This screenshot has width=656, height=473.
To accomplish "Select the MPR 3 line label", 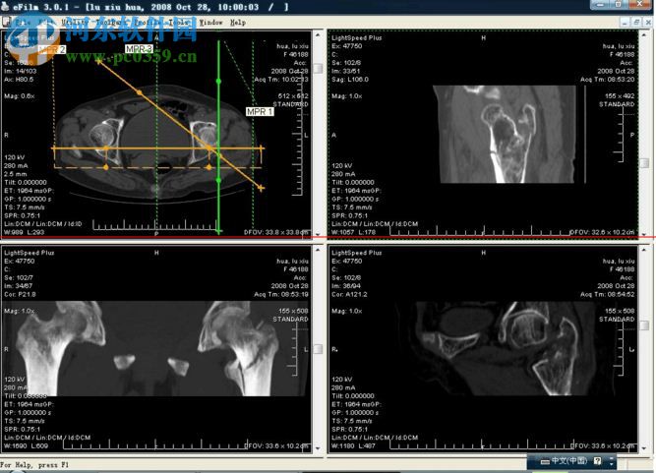I will point(139,49).
